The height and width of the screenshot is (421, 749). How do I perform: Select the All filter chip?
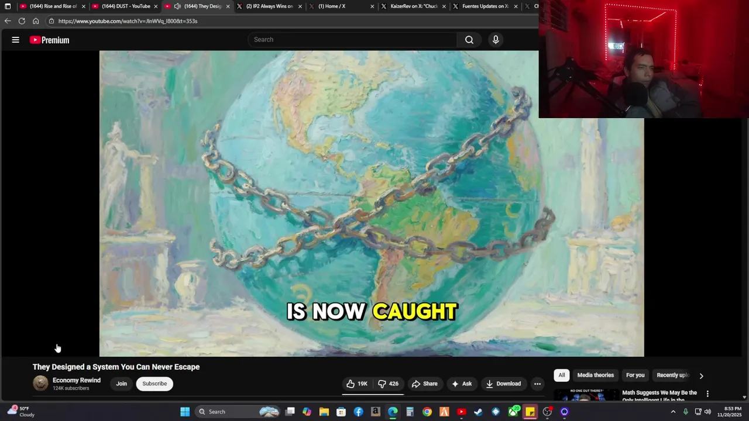click(x=562, y=375)
